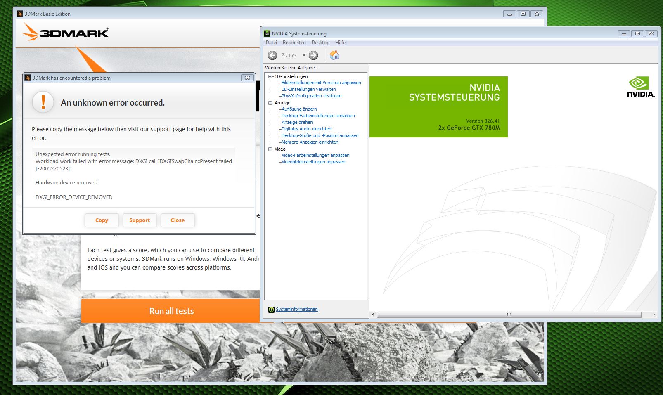Open the Desktop menu
Image resolution: width=663 pixels, height=395 pixels.
(320, 43)
